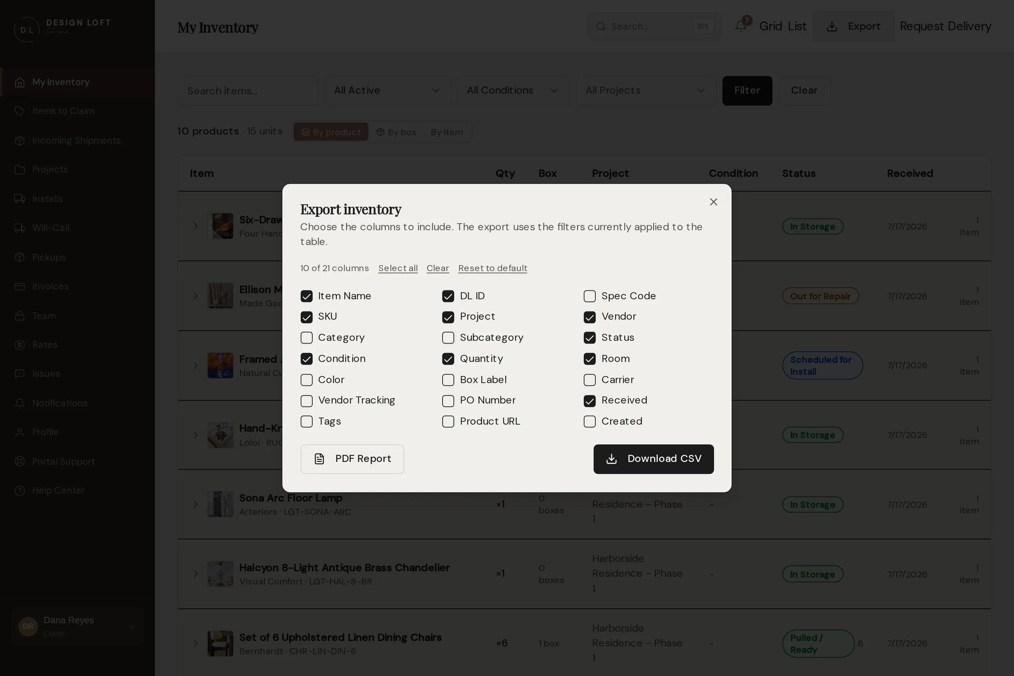Tick the Box Label checkbox
Image resolution: width=1014 pixels, height=676 pixels.
point(448,380)
